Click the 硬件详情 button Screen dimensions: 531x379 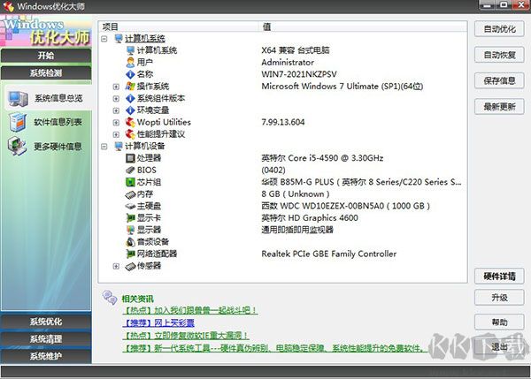(499, 277)
